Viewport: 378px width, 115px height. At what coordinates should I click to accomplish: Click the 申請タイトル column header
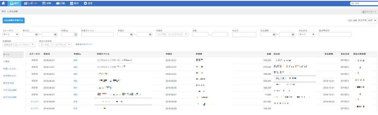103,54
